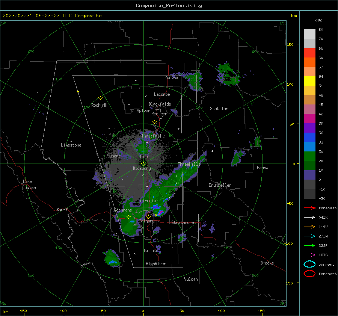Click the Olds city label
The image size is (338, 316).
click(143, 157)
